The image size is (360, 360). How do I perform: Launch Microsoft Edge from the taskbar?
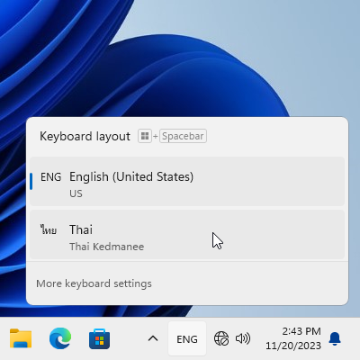click(x=60, y=338)
